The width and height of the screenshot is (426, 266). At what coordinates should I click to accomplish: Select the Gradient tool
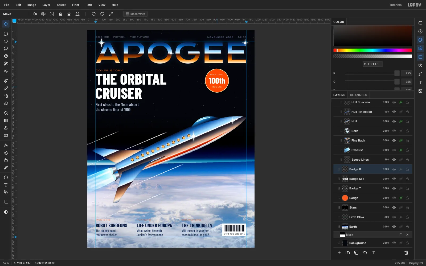coord(6,120)
